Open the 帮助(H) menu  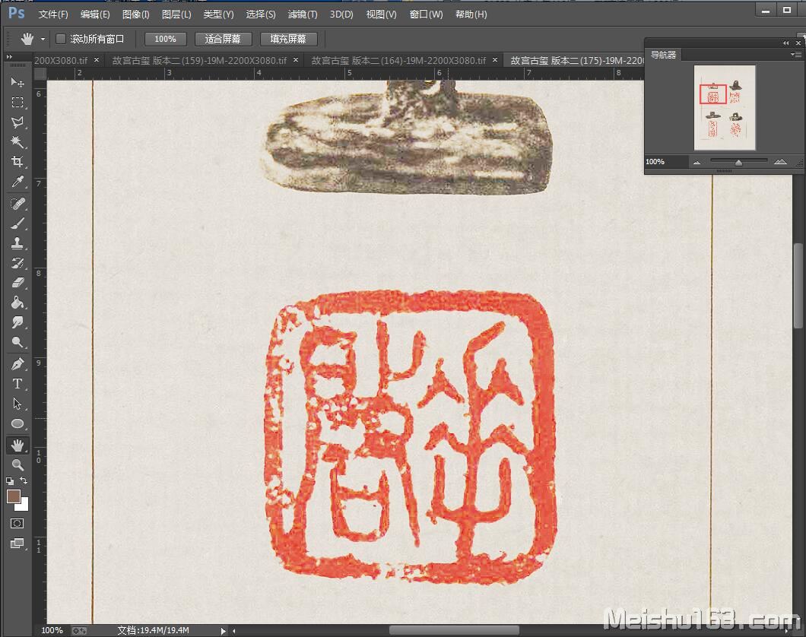point(471,14)
